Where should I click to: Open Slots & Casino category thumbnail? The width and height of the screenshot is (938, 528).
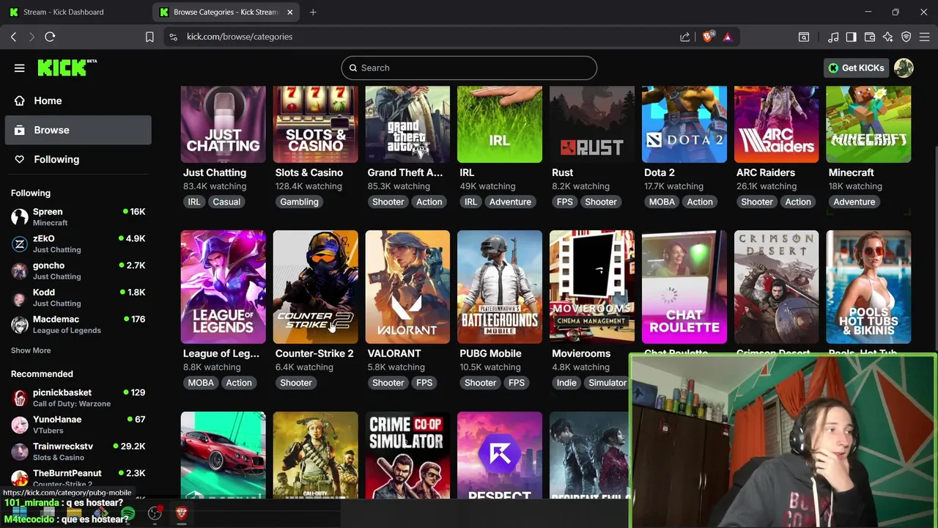pyautogui.click(x=316, y=124)
